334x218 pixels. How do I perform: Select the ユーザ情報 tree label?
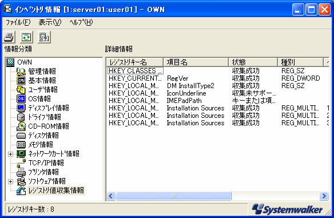tap(43, 90)
